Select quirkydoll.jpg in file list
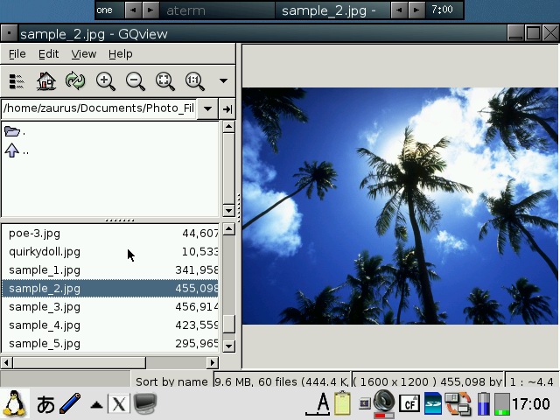This screenshot has height=420, width=560. tap(45, 252)
